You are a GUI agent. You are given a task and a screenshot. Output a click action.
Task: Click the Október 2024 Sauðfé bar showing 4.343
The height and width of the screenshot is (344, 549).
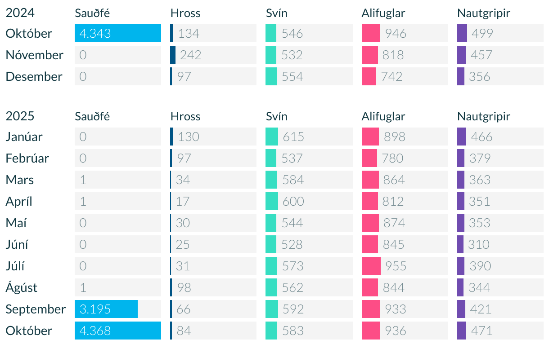coord(117,33)
